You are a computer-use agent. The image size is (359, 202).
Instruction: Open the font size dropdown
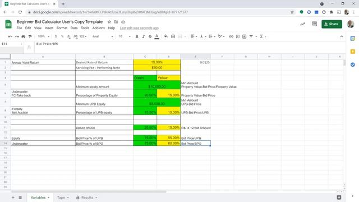point(125,36)
